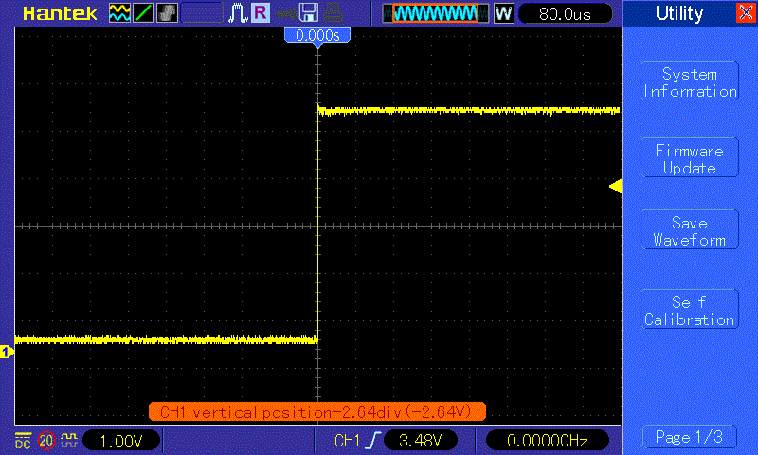Click the pulse waveform trigger icon
Image resolution: width=758 pixels, height=455 pixels.
point(237,13)
